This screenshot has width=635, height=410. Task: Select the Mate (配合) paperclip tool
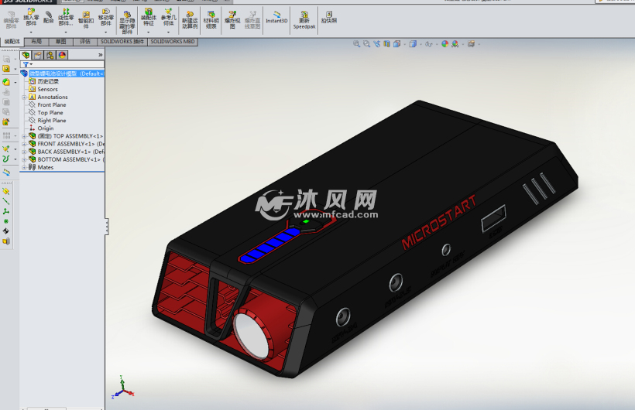tap(49, 17)
